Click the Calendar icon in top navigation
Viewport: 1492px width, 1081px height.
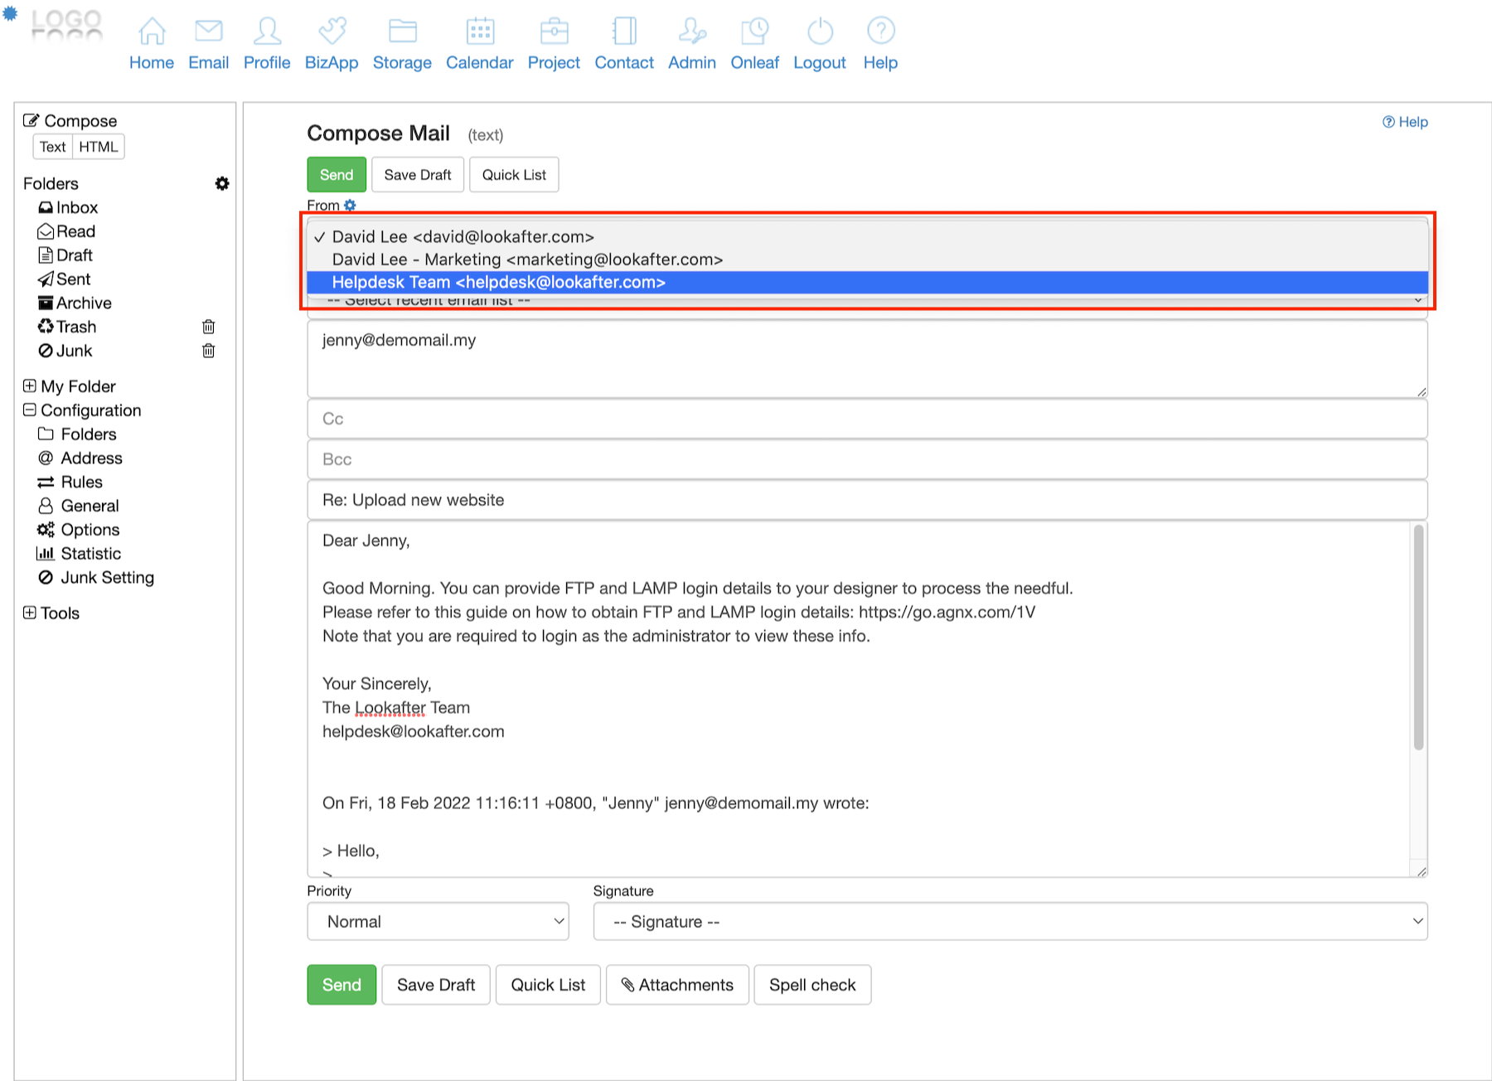tap(479, 32)
